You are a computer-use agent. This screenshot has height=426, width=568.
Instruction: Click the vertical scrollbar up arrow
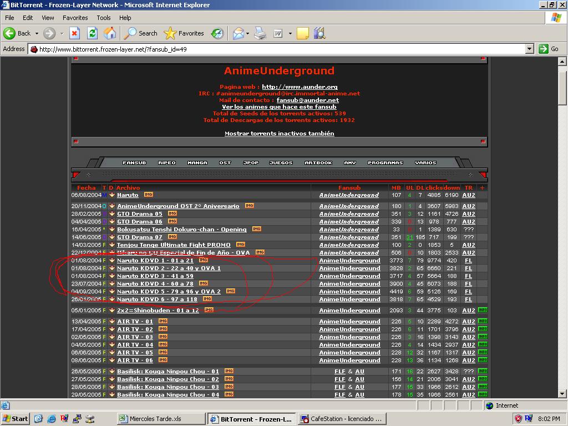[x=562, y=61]
